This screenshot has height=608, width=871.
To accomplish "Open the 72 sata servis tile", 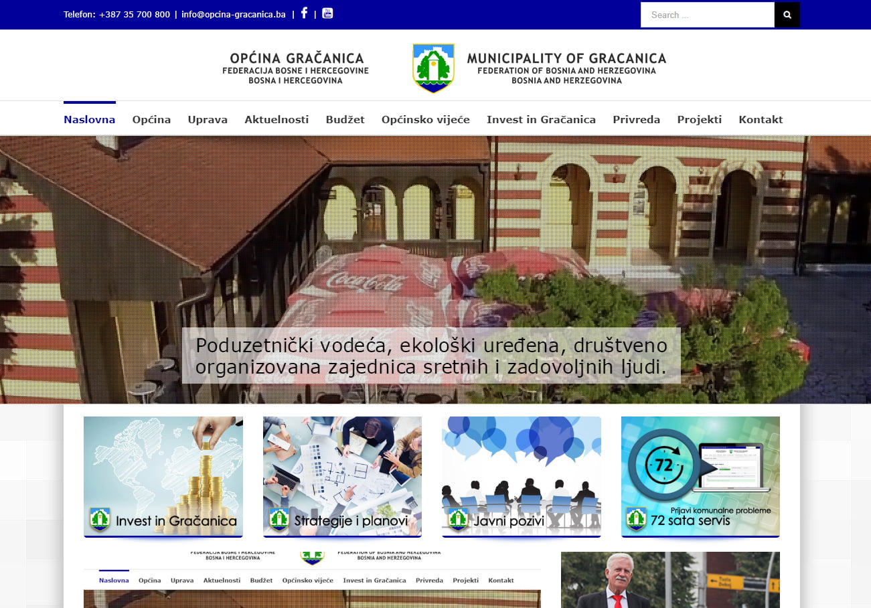I will click(x=700, y=476).
